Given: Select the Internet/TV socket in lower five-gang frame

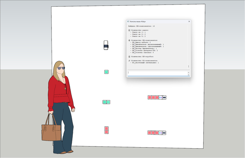Looking at the screenshot, I should click(160, 133).
